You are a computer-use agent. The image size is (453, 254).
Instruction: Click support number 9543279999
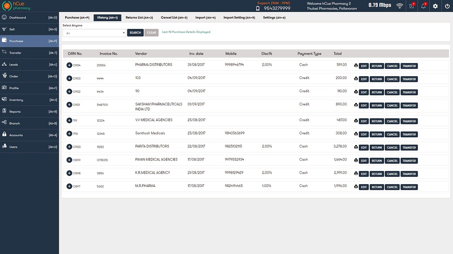tap(277, 8)
